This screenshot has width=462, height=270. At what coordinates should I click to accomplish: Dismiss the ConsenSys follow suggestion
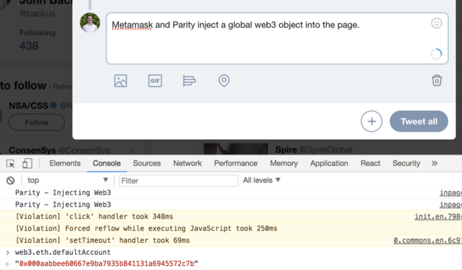point(132,151)
